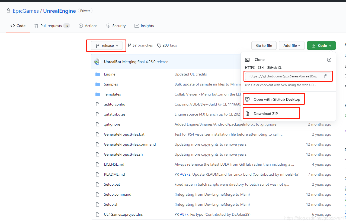This screenshot has width=346, height=223.
Task: Click the clone help question mark icon
Action: click(x=329, y=60)
